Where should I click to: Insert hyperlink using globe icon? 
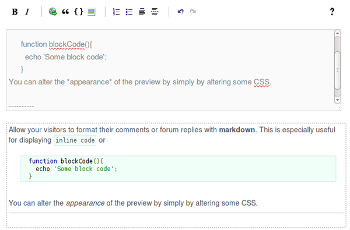pyautogui.click(x=53, y=12)
